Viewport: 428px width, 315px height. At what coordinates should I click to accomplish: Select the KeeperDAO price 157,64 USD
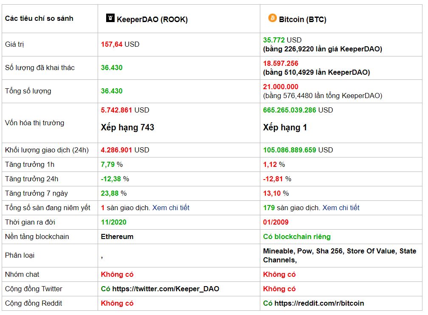pyautogui.click(x=120, y=44)
